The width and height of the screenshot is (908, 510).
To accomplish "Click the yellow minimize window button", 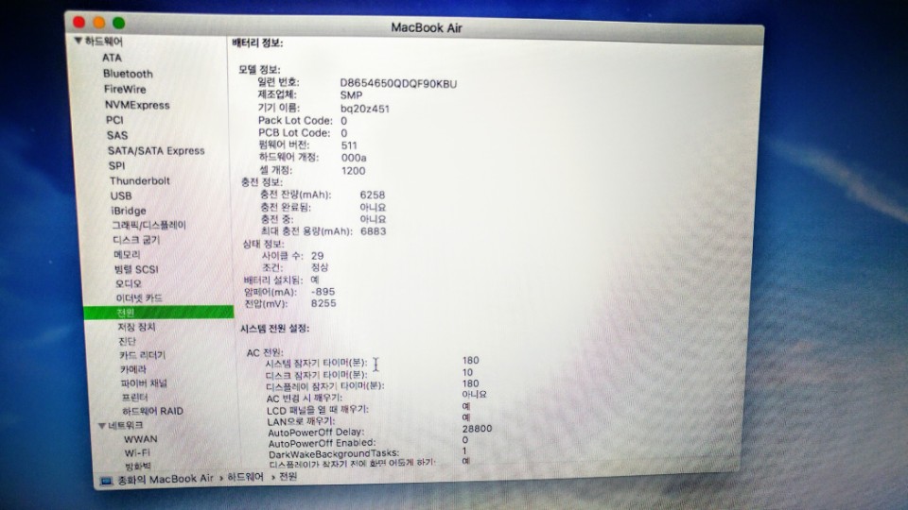I will click(x=97, y=22).
